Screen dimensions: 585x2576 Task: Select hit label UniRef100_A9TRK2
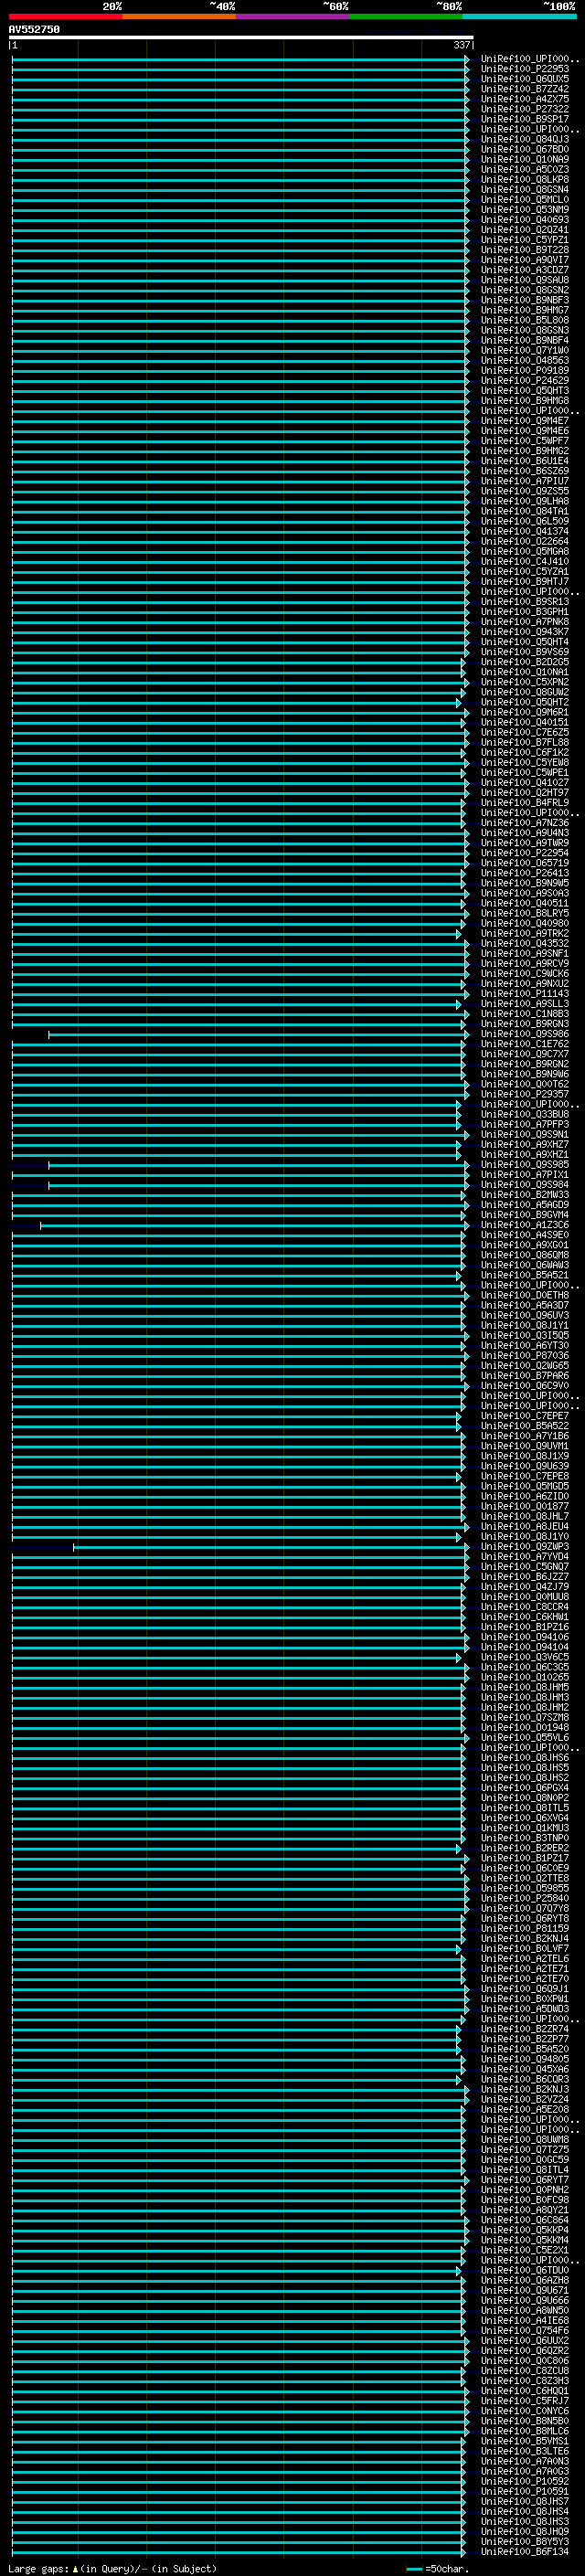click(525, 933)
